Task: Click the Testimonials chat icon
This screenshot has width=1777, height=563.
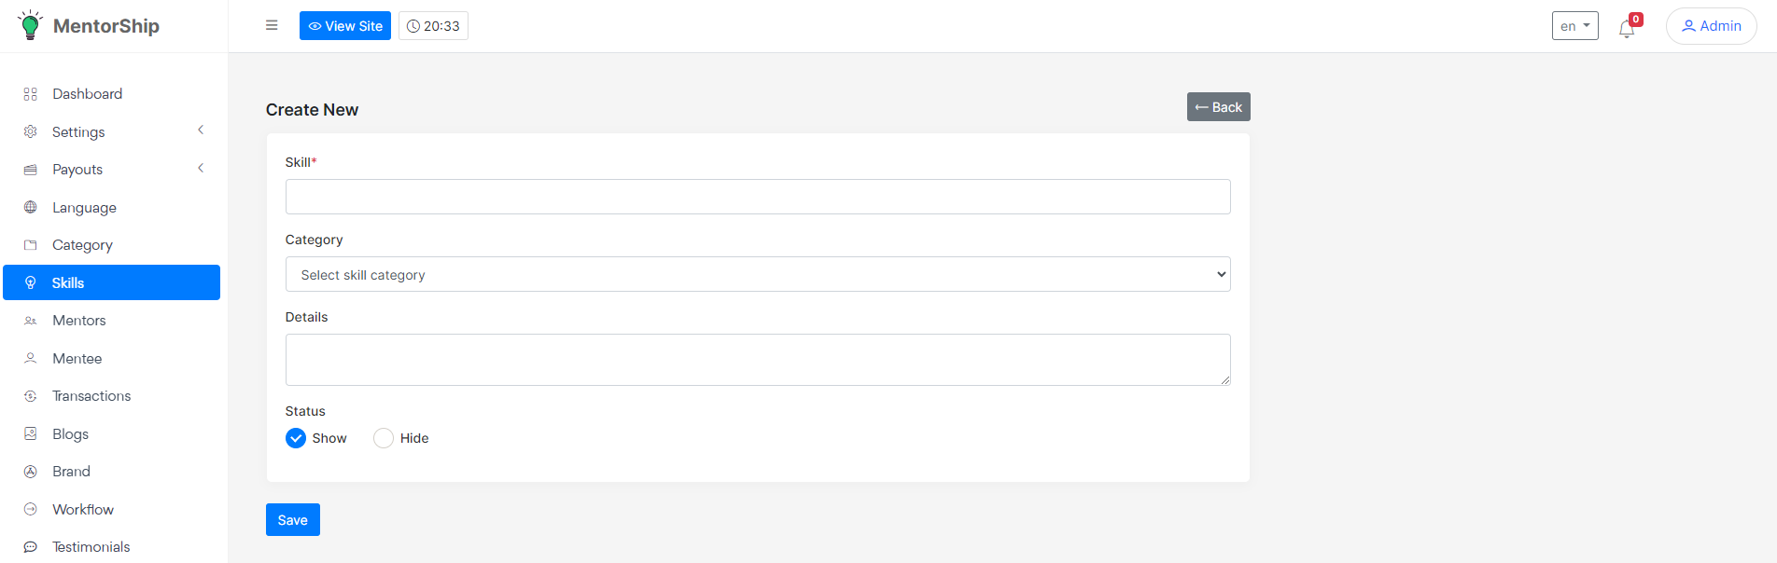Action: tap(31, 547)
